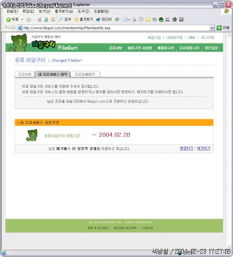Viewport: 233px width, 257px height.
Task: Click the small raccoon icon beside 회원기간
Action: [32, 135]
